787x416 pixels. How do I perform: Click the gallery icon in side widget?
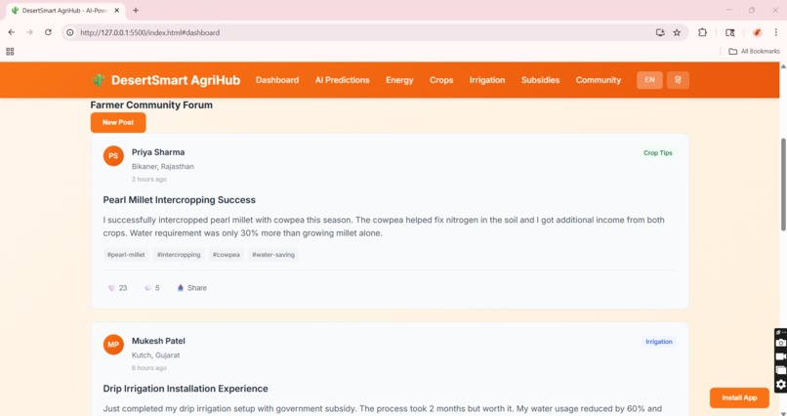pos(780,370)
